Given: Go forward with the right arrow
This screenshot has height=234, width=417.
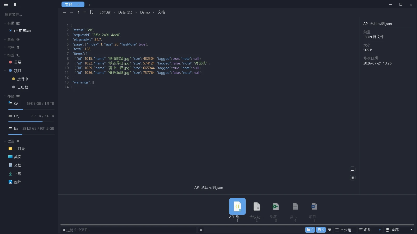Looking at the screenshot, I should (x=71, y=12).
